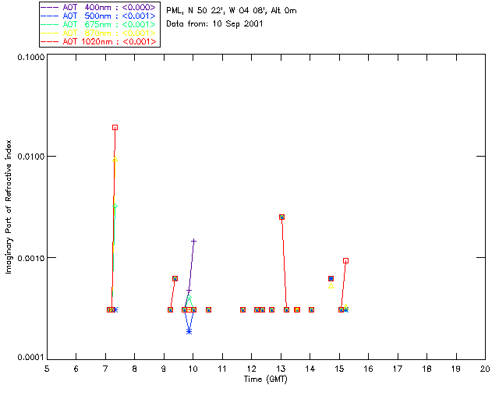Click the y-axis tick label '0.0100'
This screenshot has height=399, width=499.
[31, 157]
